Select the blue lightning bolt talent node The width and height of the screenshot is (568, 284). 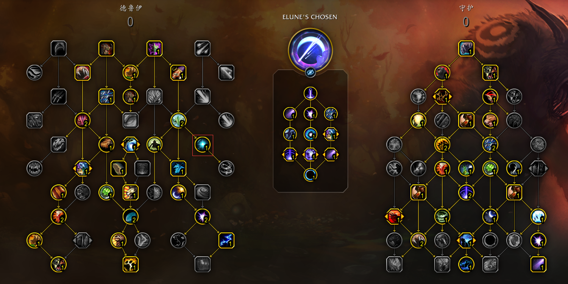[x=226, y=240]
